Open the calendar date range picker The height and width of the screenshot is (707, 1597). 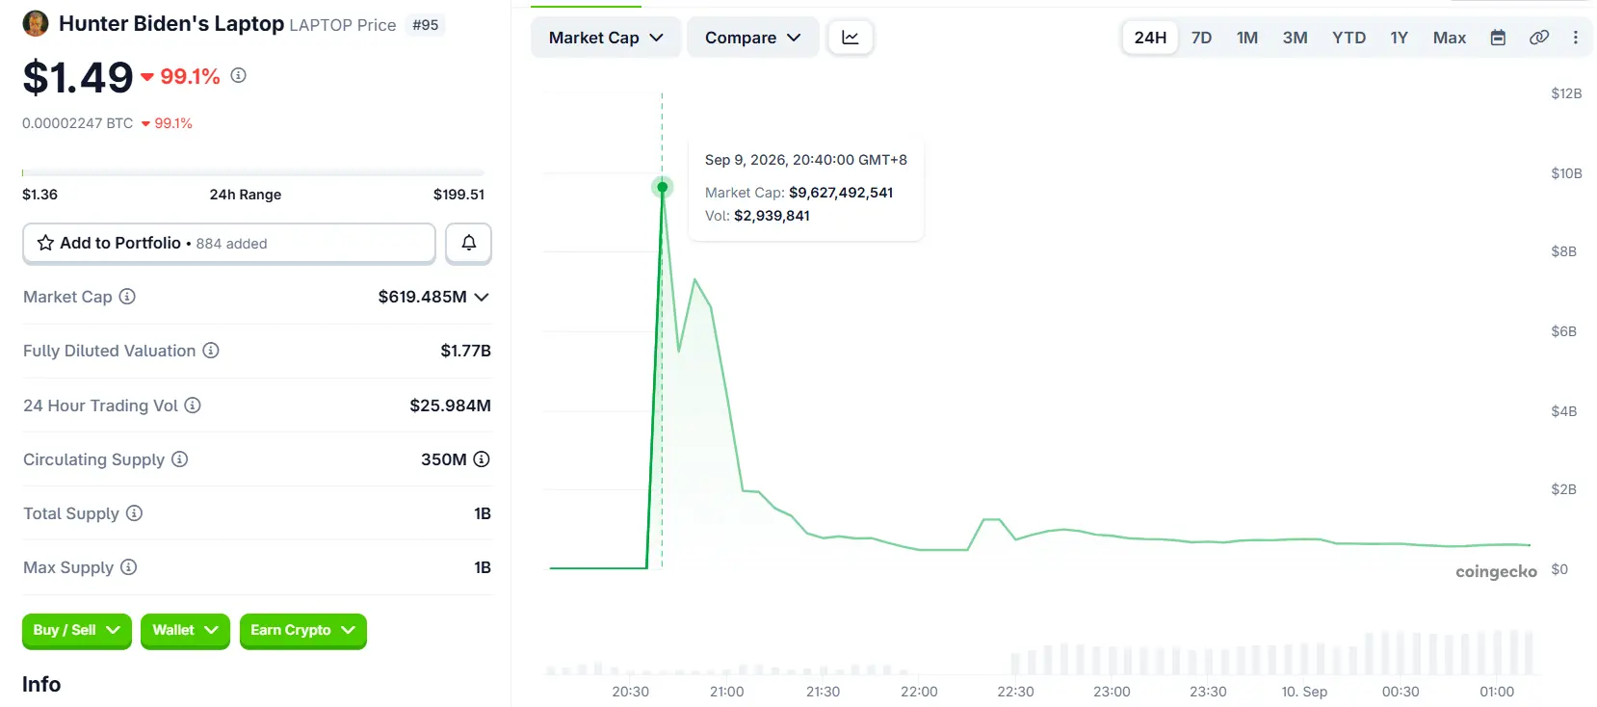click(1498, 38)
